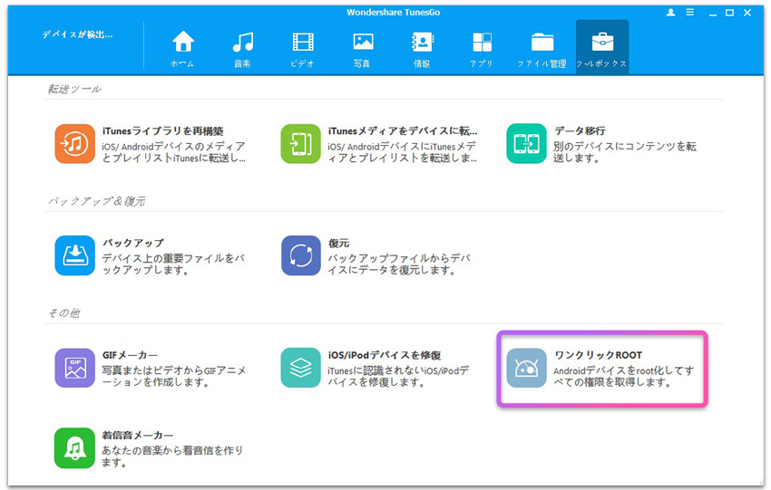The image size is (771, 490).
Task: Click description バックアップファイルからデバイスにデータを復元します
Action: pos(399,264)
